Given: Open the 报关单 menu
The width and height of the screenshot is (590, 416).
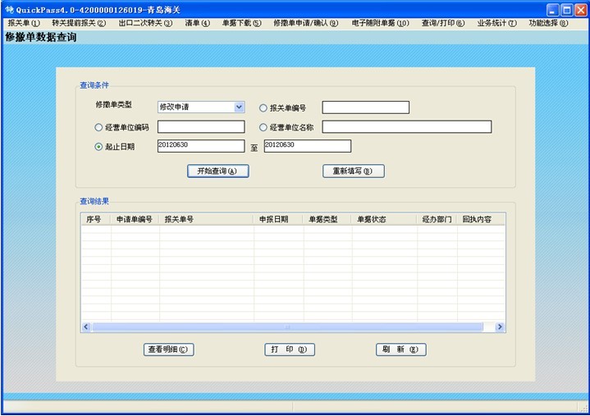Looking at the screenshot, I should tap(23, 23).
